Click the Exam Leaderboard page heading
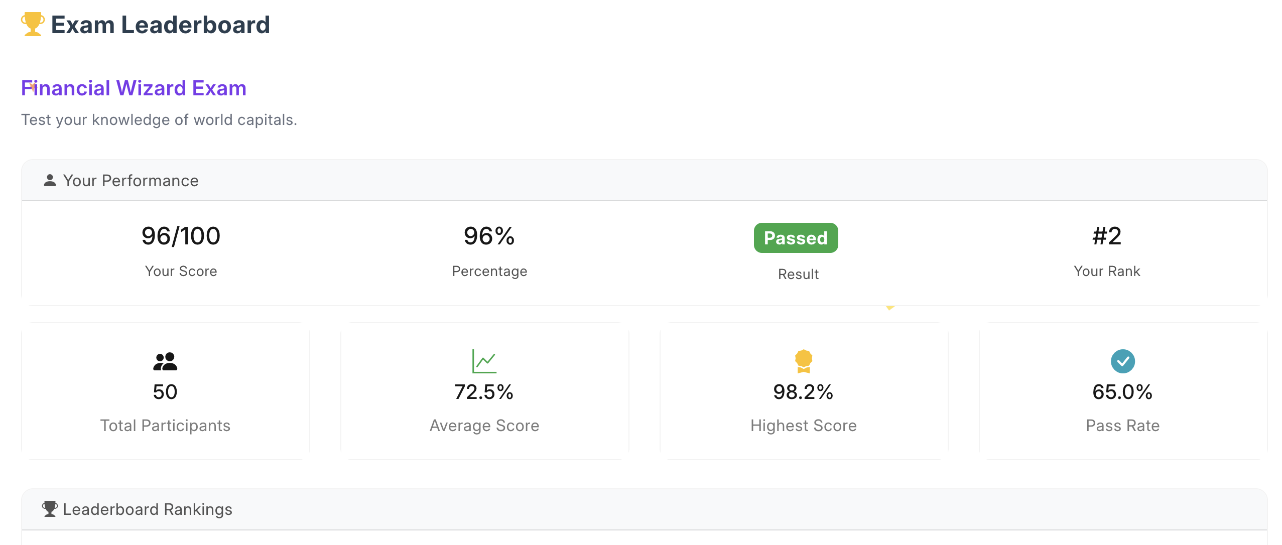 point(160,25)
